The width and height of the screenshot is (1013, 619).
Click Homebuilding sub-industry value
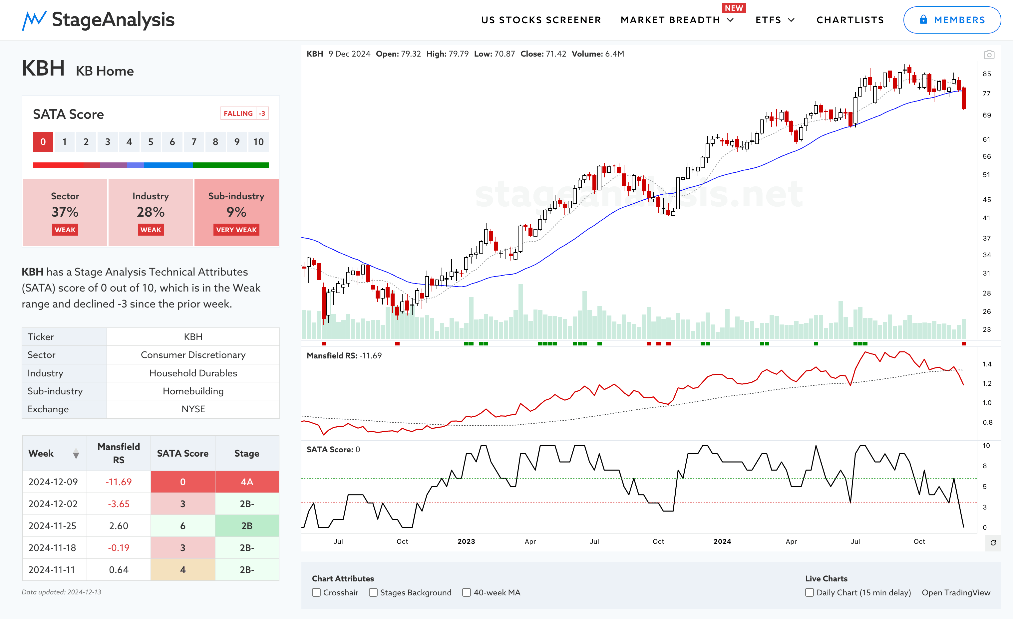[x=193, y=391]
